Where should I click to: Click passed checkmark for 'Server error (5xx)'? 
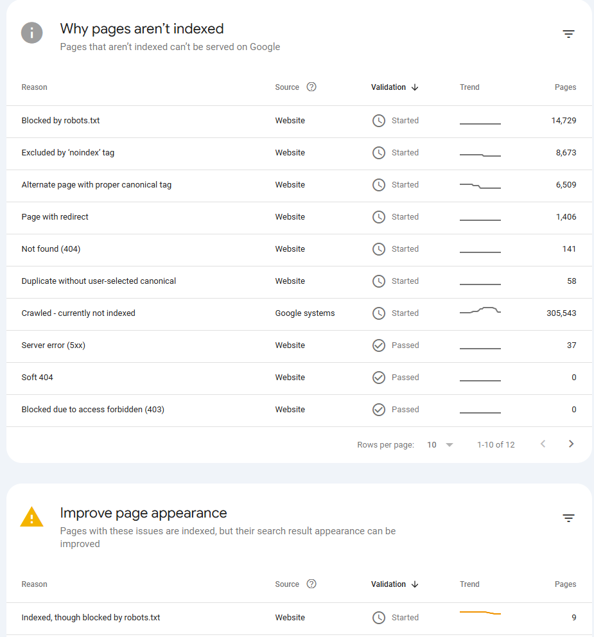click(x=379, y=345)
